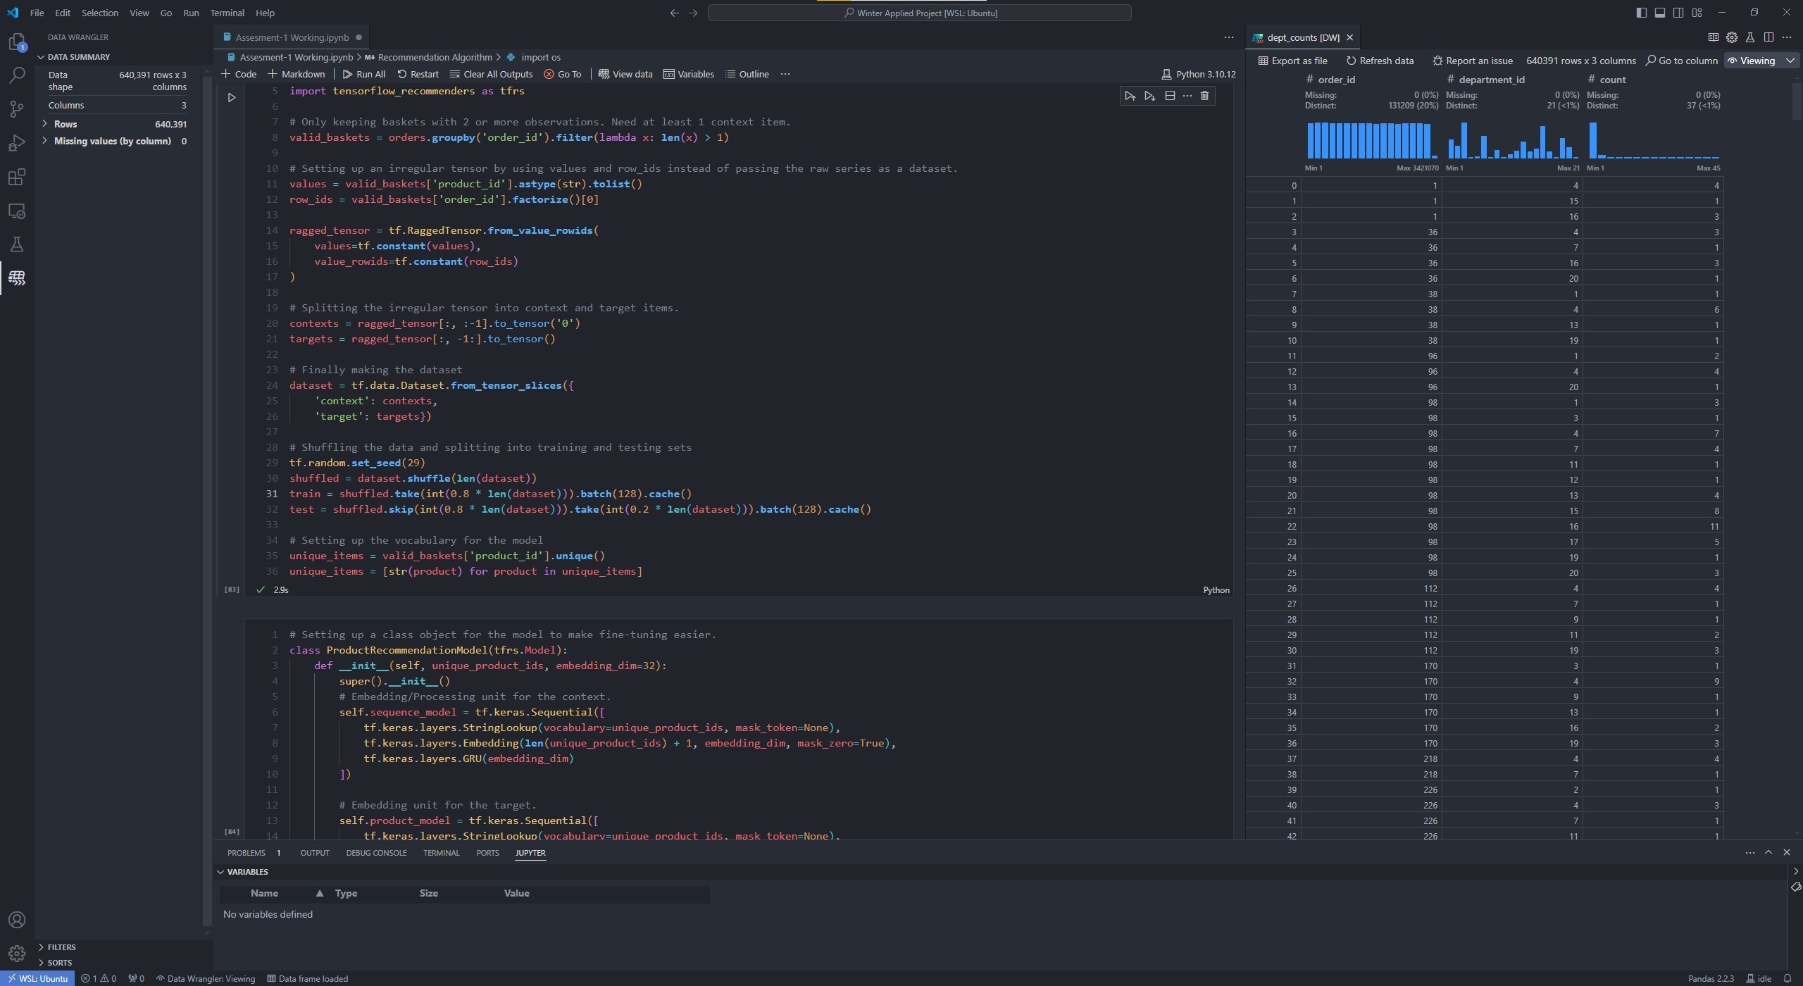Restart the notebook kernel
Viewport: 1803px width, 986px height.
pos(418,74)
